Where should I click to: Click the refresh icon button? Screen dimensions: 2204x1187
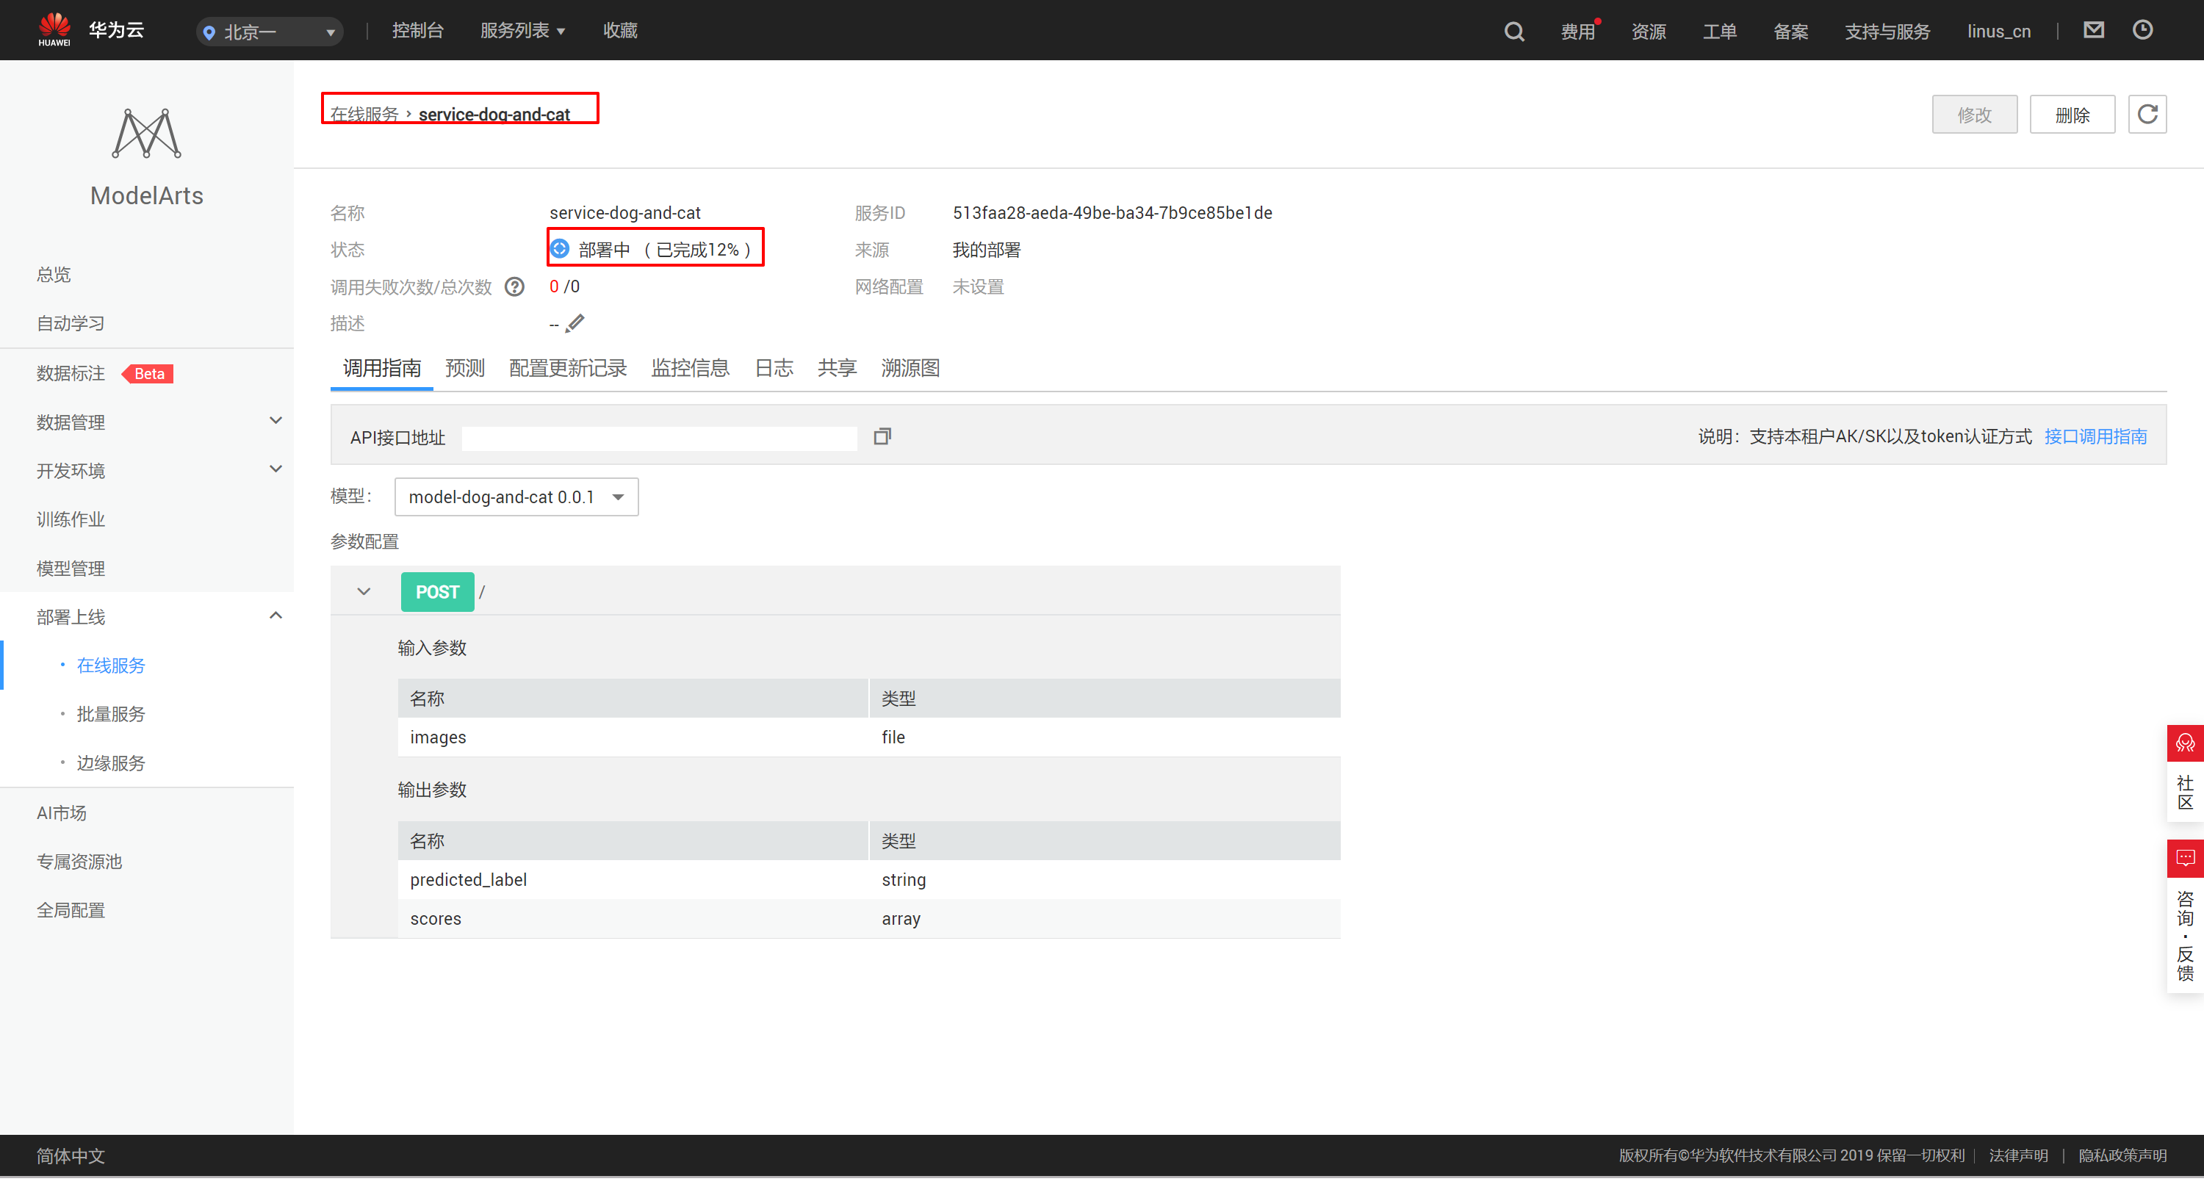pos(2147,115)
